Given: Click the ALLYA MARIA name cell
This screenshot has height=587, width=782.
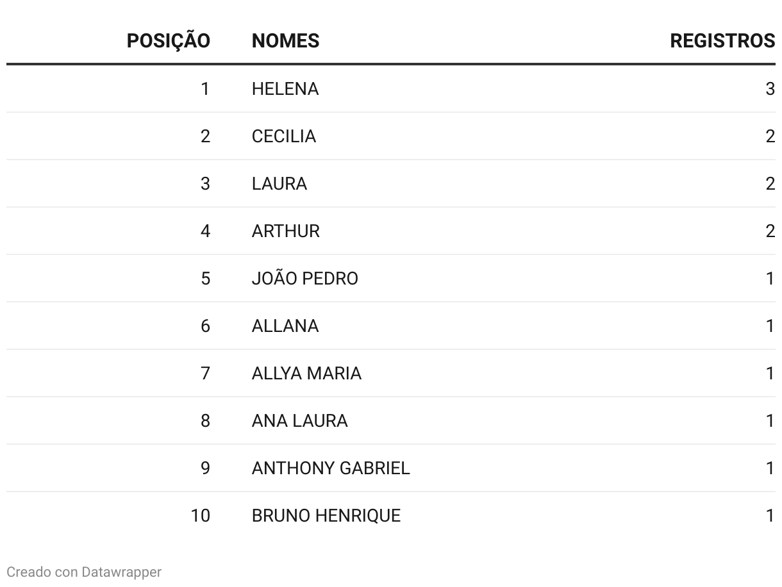Looking at the screenshot, I should tap(306, 374).
